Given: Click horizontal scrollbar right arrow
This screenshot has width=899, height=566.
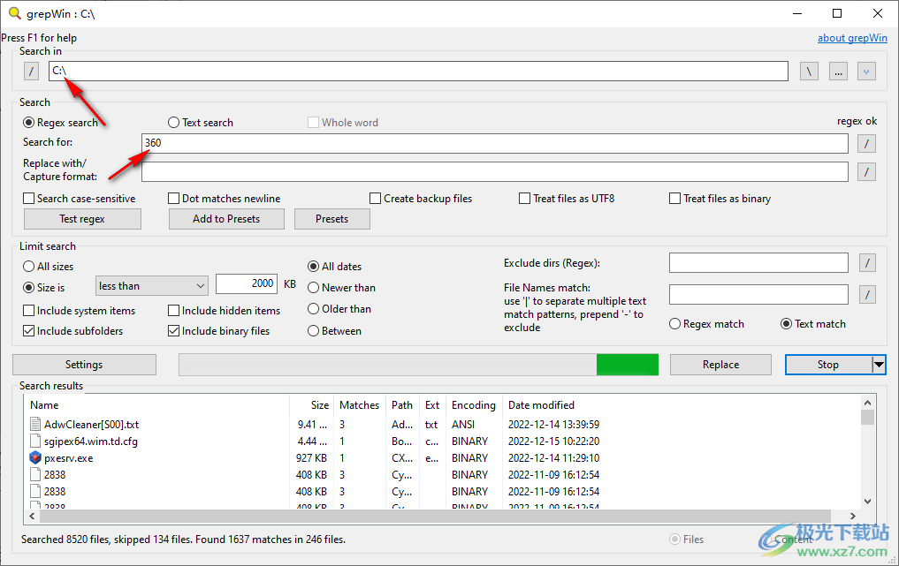Looking at the screenshot, I should point(852,517).
